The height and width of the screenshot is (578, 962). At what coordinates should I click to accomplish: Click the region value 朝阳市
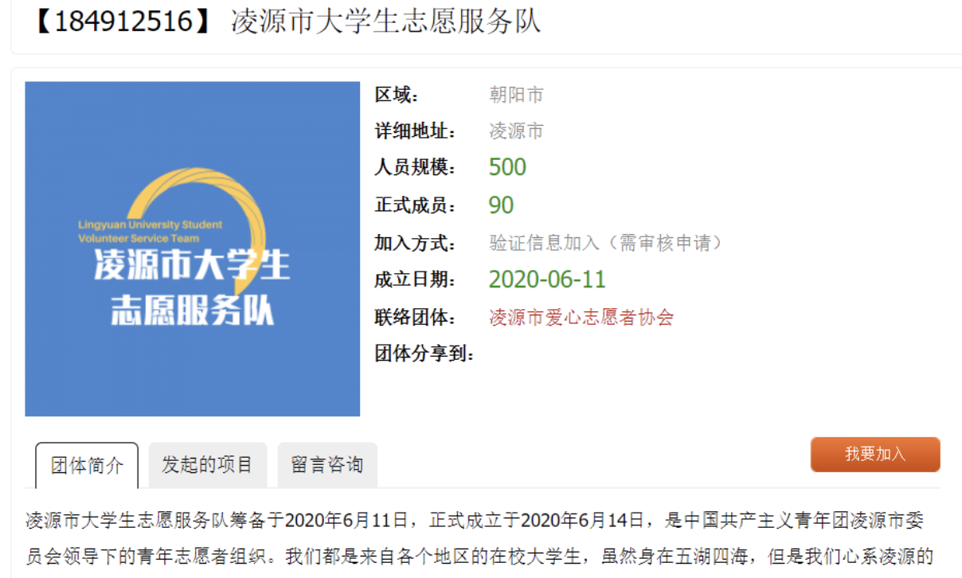[516, 95]
